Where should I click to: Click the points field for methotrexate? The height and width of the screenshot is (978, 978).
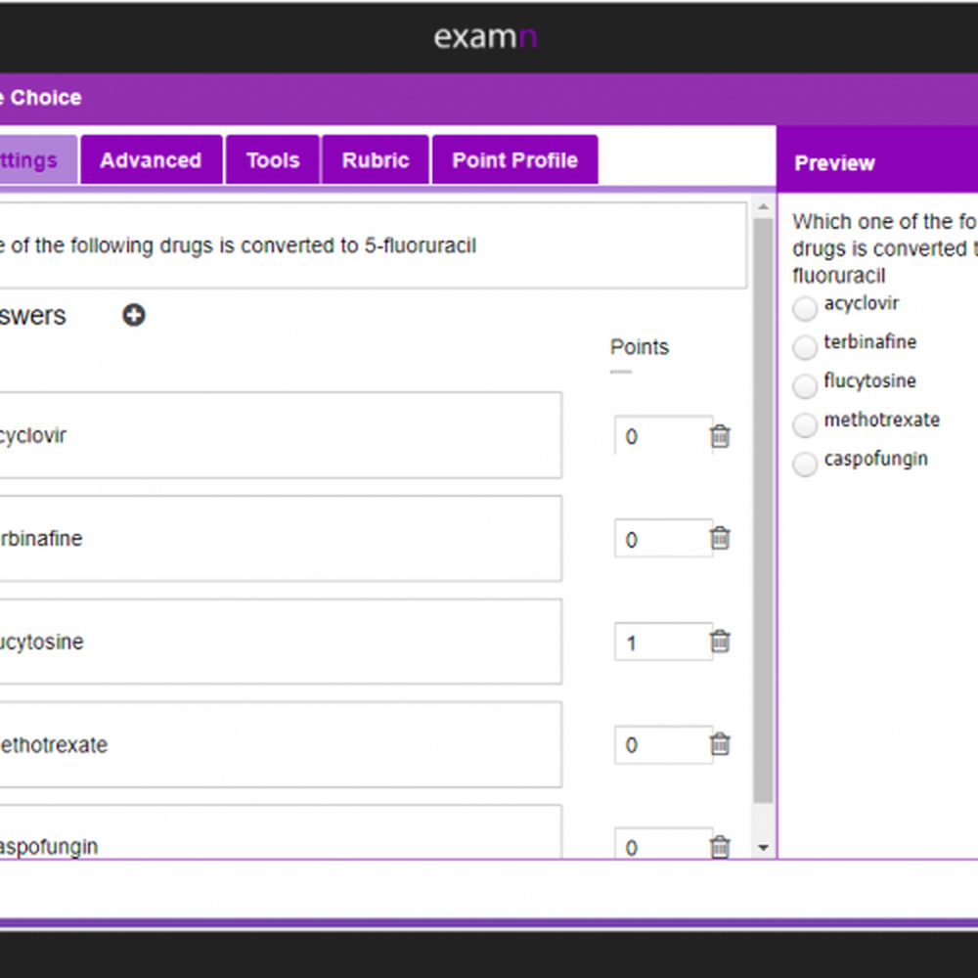pyautogui.click(x=663, y=744)
